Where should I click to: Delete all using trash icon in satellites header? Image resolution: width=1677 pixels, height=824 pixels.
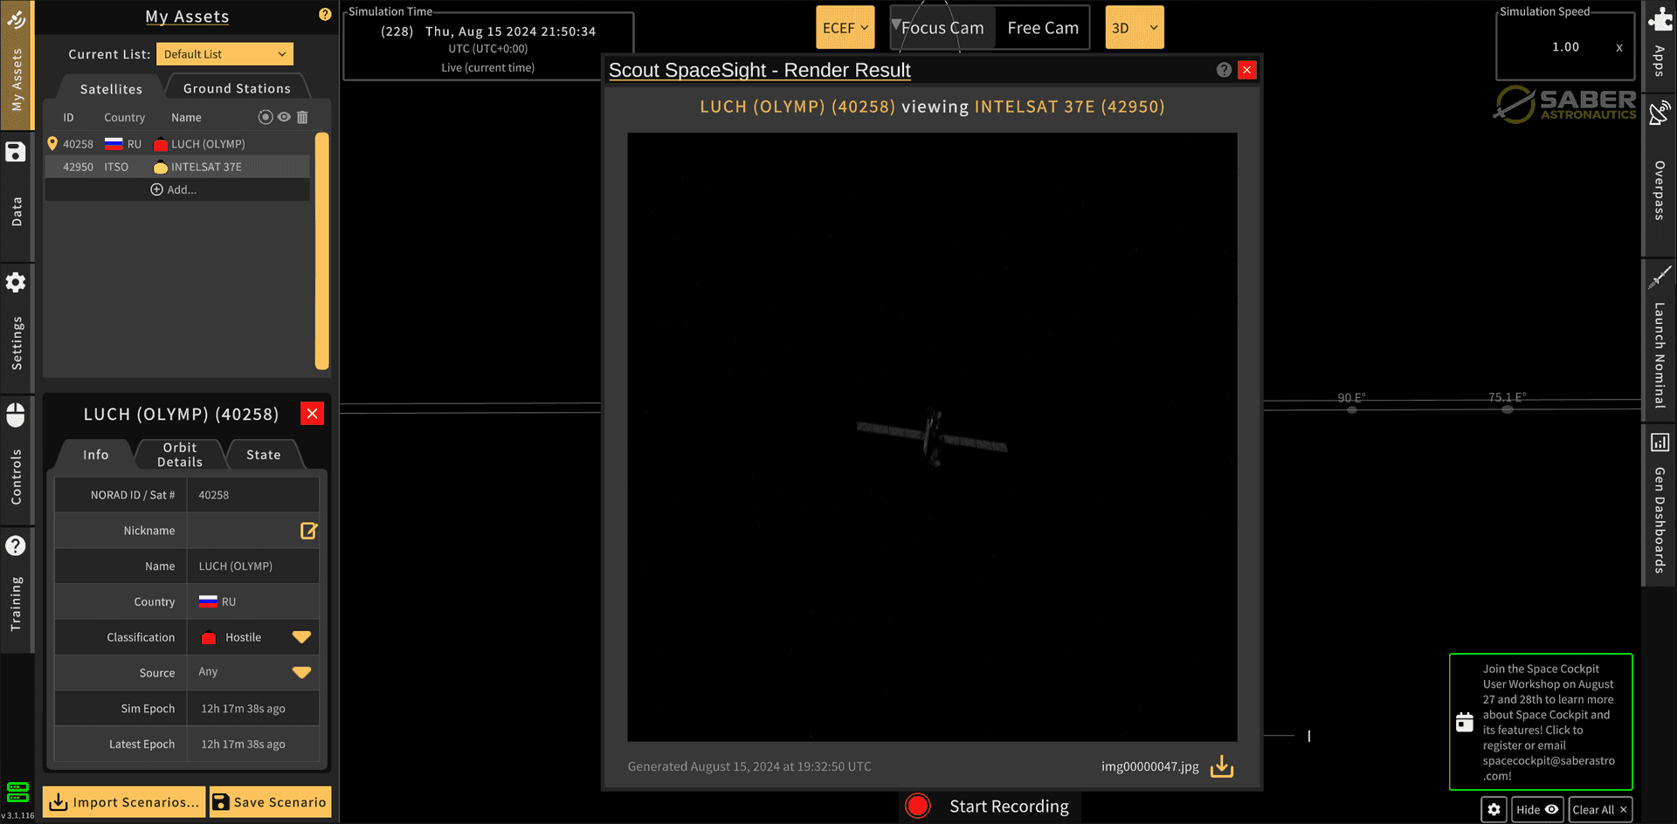click(x=302, y=117)
